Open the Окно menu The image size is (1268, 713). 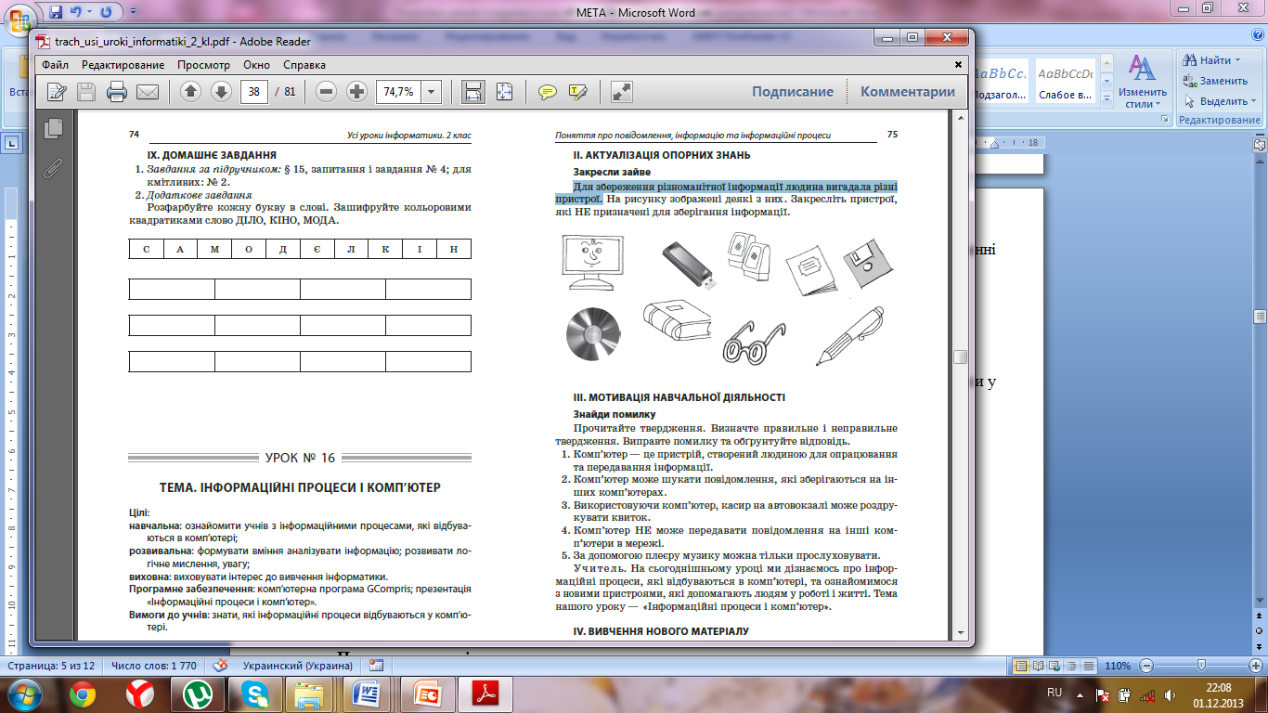pyautogui.click(x=257, y=65)
